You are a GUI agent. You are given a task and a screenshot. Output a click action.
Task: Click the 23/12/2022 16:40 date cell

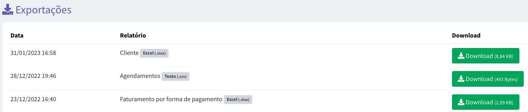[33, 99]
